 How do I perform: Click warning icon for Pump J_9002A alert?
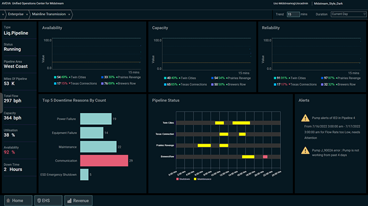pos(305,150)
